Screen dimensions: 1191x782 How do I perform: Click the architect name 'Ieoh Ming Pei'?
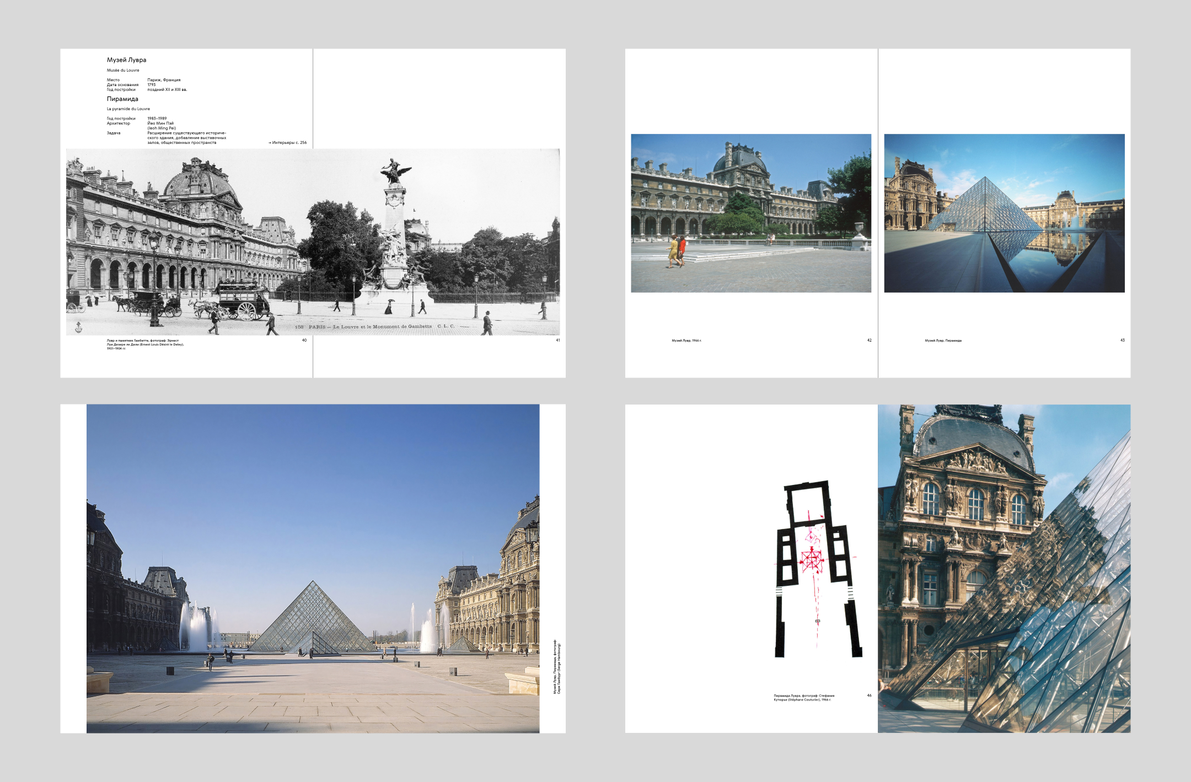coord(162,128)
